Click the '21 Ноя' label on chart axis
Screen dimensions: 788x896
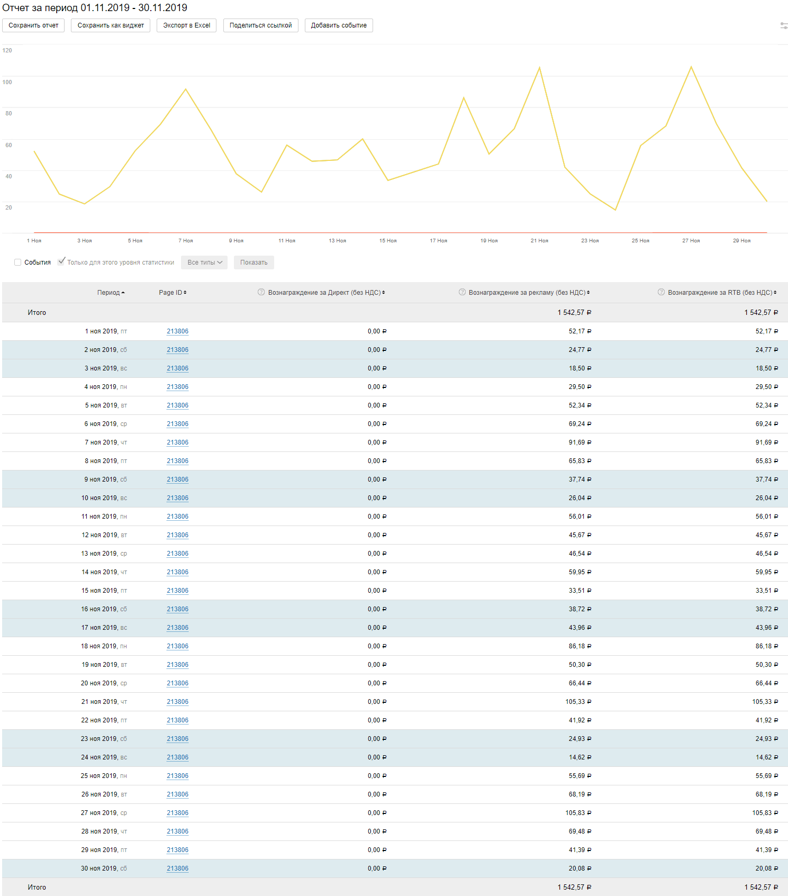pyautogui.click(x=539, y=241)
